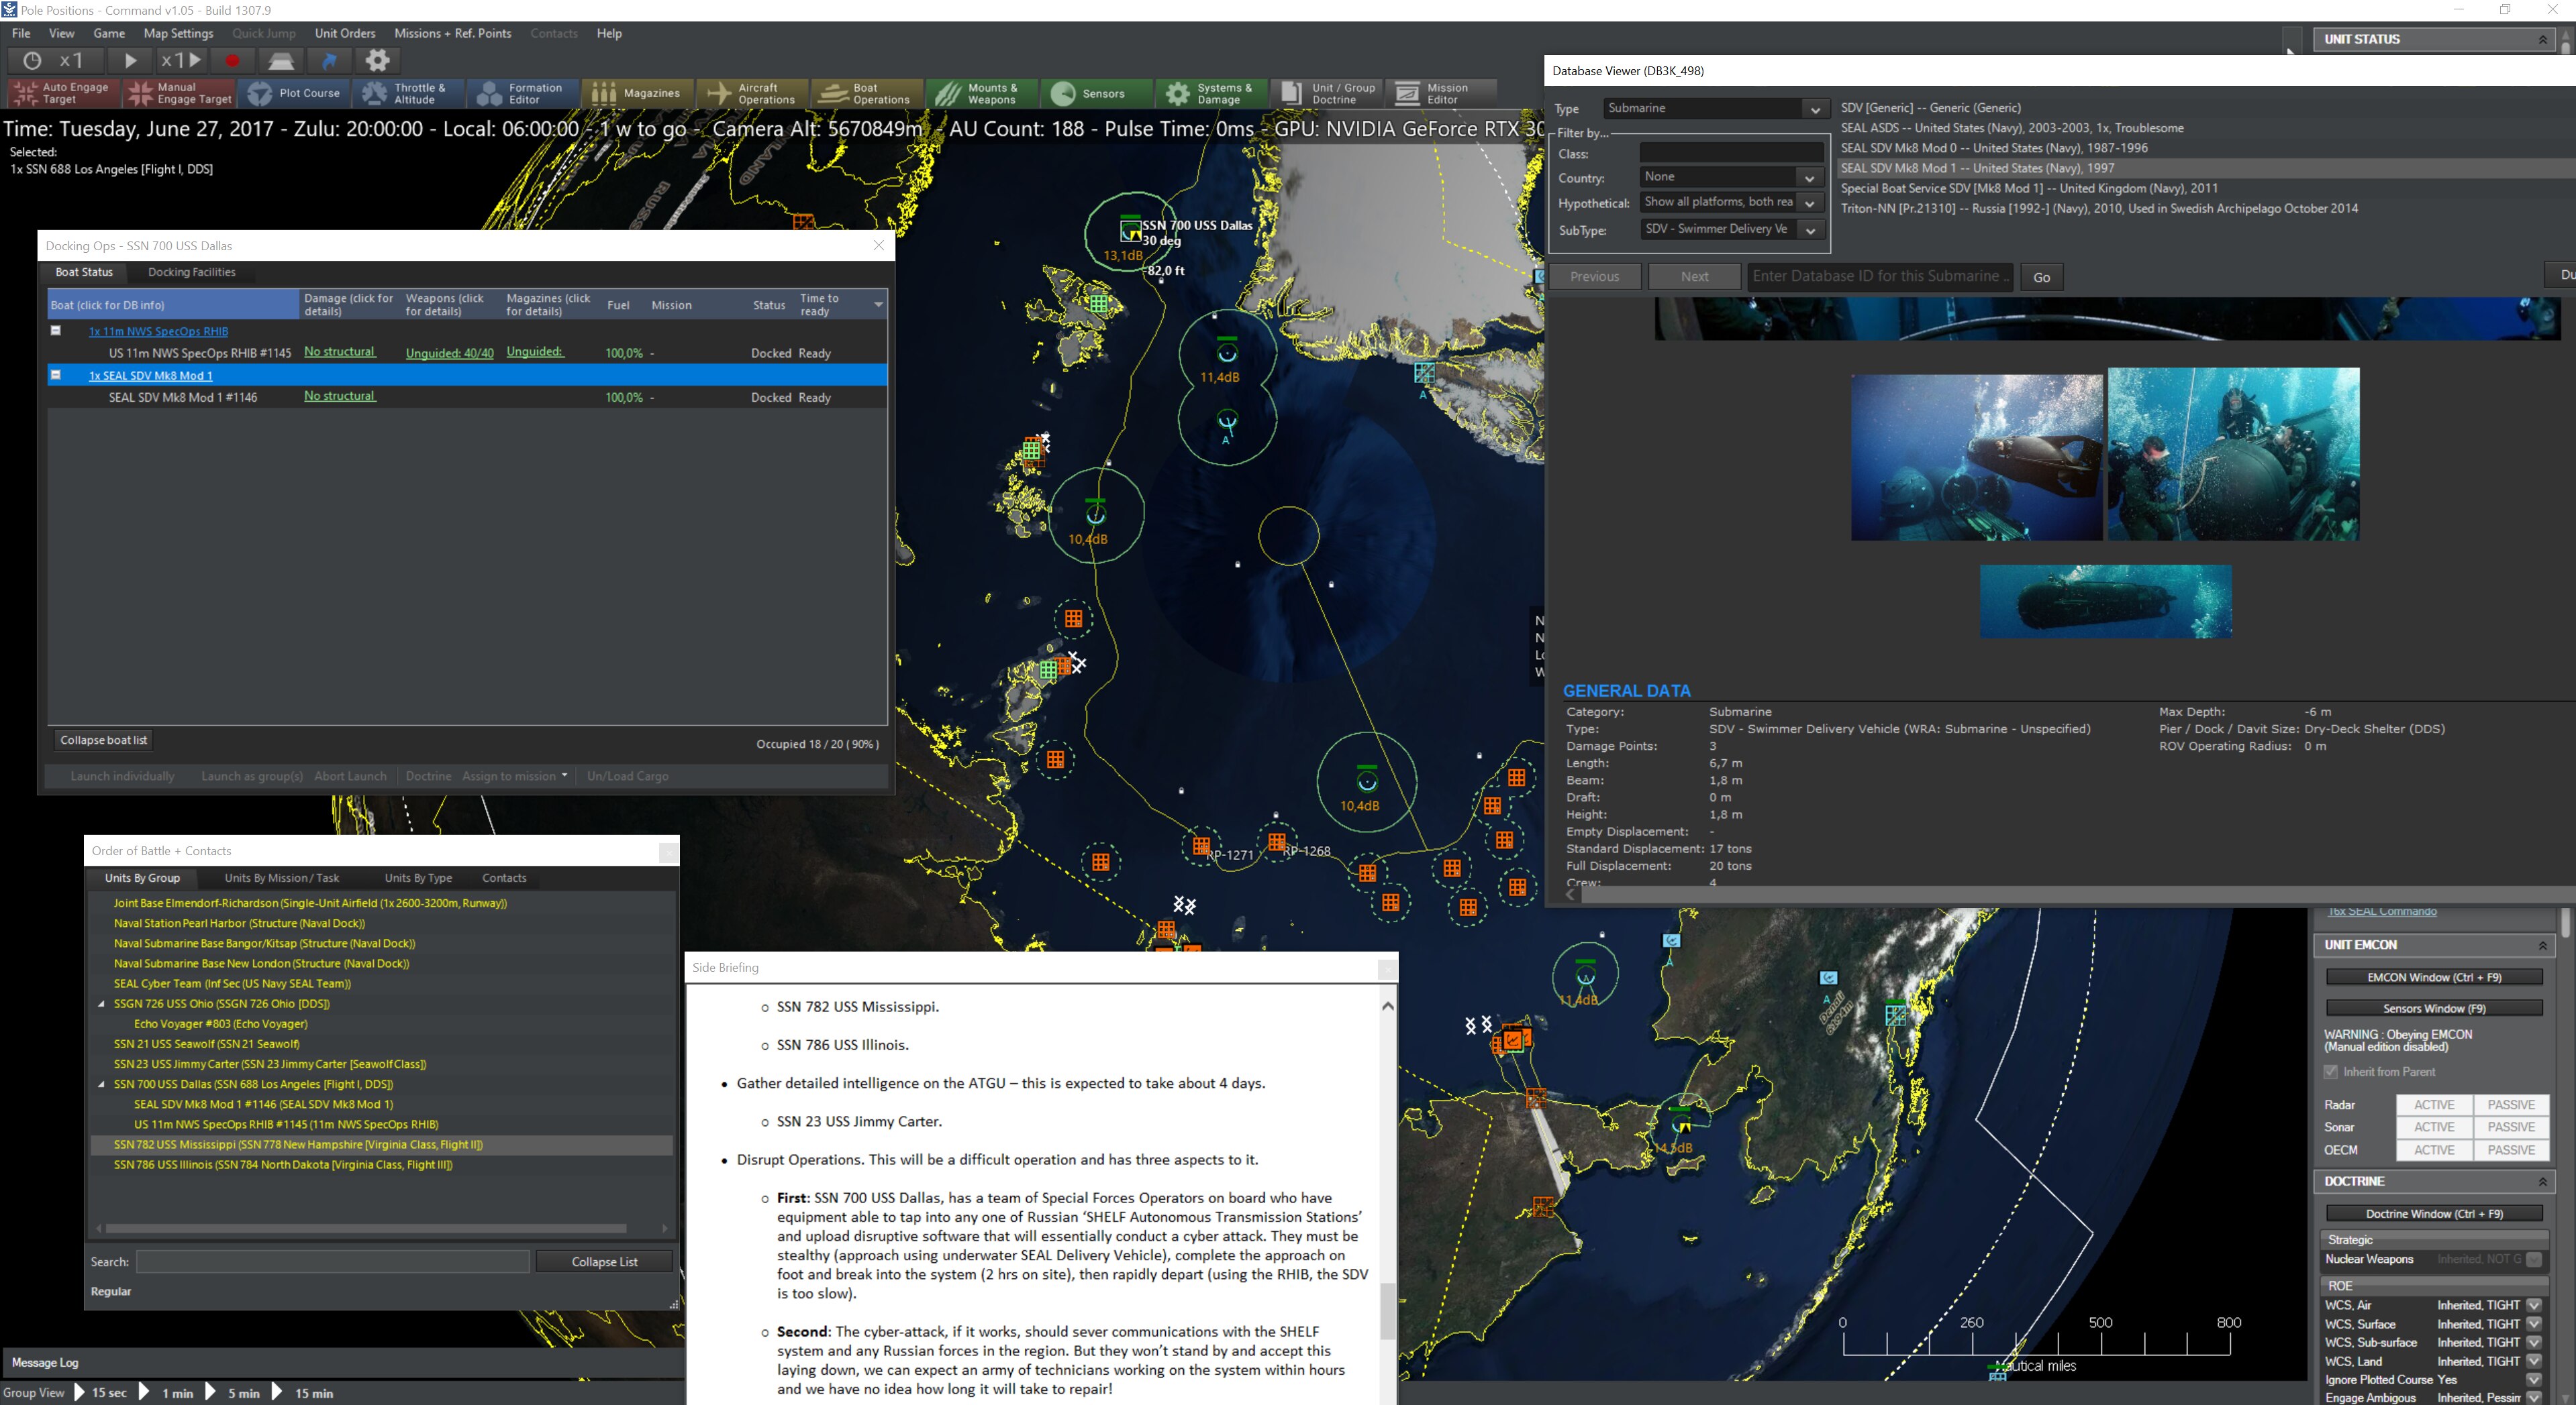Open the Missions + Ref. Points menu
The height and width of the screenshot is (1405, 2576).
click(452, 33)
